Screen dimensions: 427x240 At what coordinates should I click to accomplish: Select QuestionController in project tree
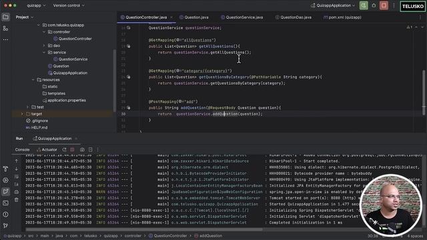(73, 39)
